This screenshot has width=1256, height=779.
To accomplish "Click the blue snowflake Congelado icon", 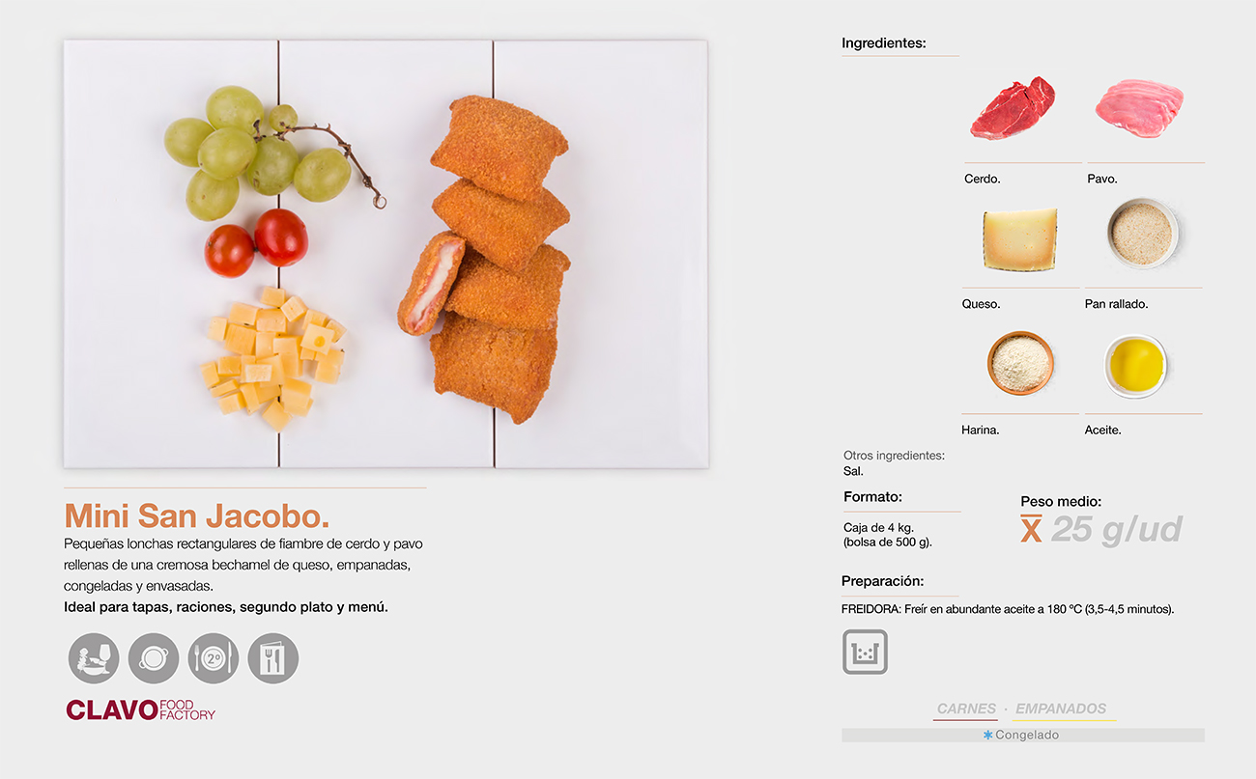I will (x=988, y=735).
